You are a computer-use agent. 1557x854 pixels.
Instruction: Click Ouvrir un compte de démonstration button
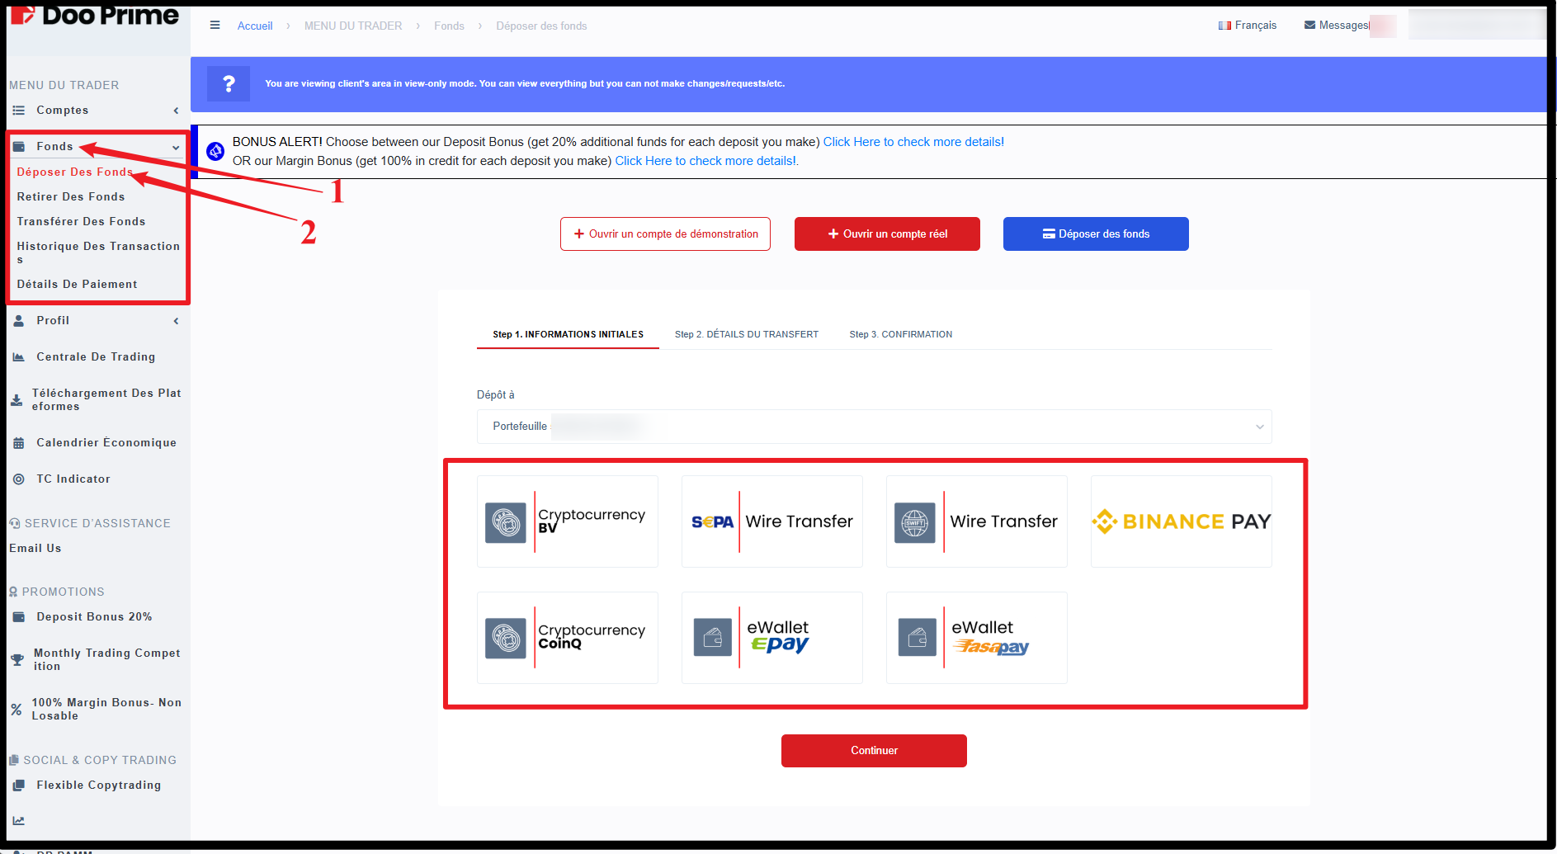(665, 234)
